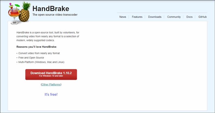Open the Docs page
This screenshot has height=113, width=215.
coord(189,17)
